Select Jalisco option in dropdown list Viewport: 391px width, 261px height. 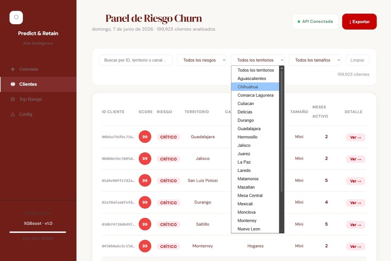coord(255,145)
